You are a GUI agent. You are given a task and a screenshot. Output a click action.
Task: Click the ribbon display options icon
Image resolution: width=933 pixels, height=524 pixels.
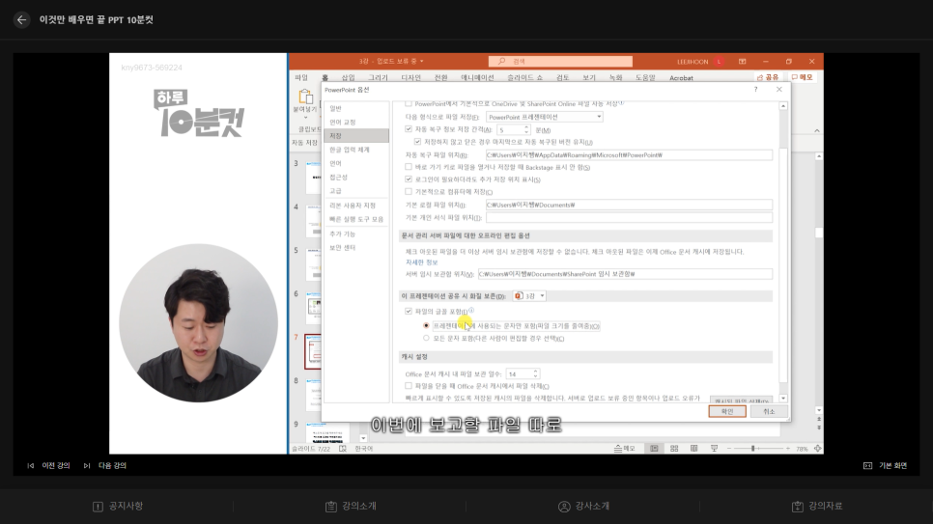(742, 61)
